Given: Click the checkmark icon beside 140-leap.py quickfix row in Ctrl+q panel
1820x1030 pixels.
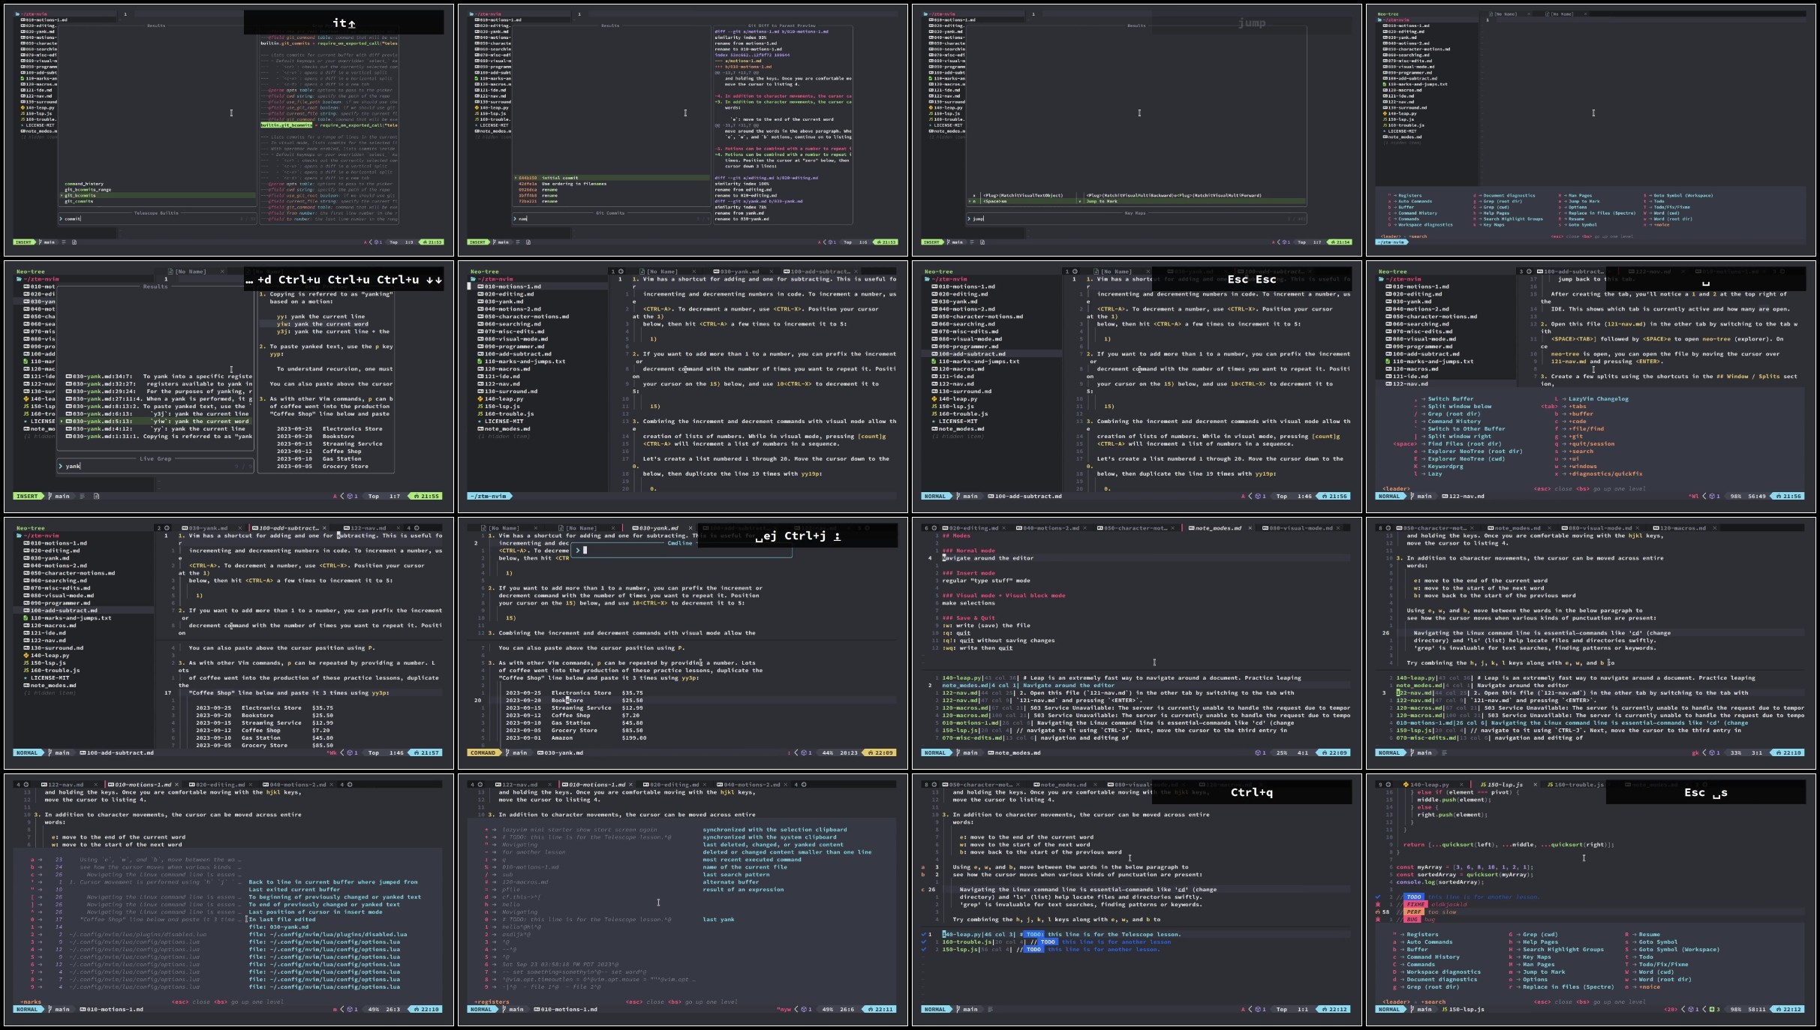Looking at the screenshot, I should point(923,935).
